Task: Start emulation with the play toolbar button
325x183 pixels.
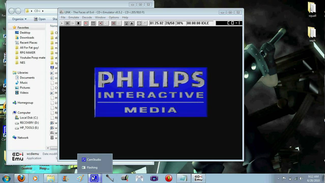Action: tap(62, 23)
